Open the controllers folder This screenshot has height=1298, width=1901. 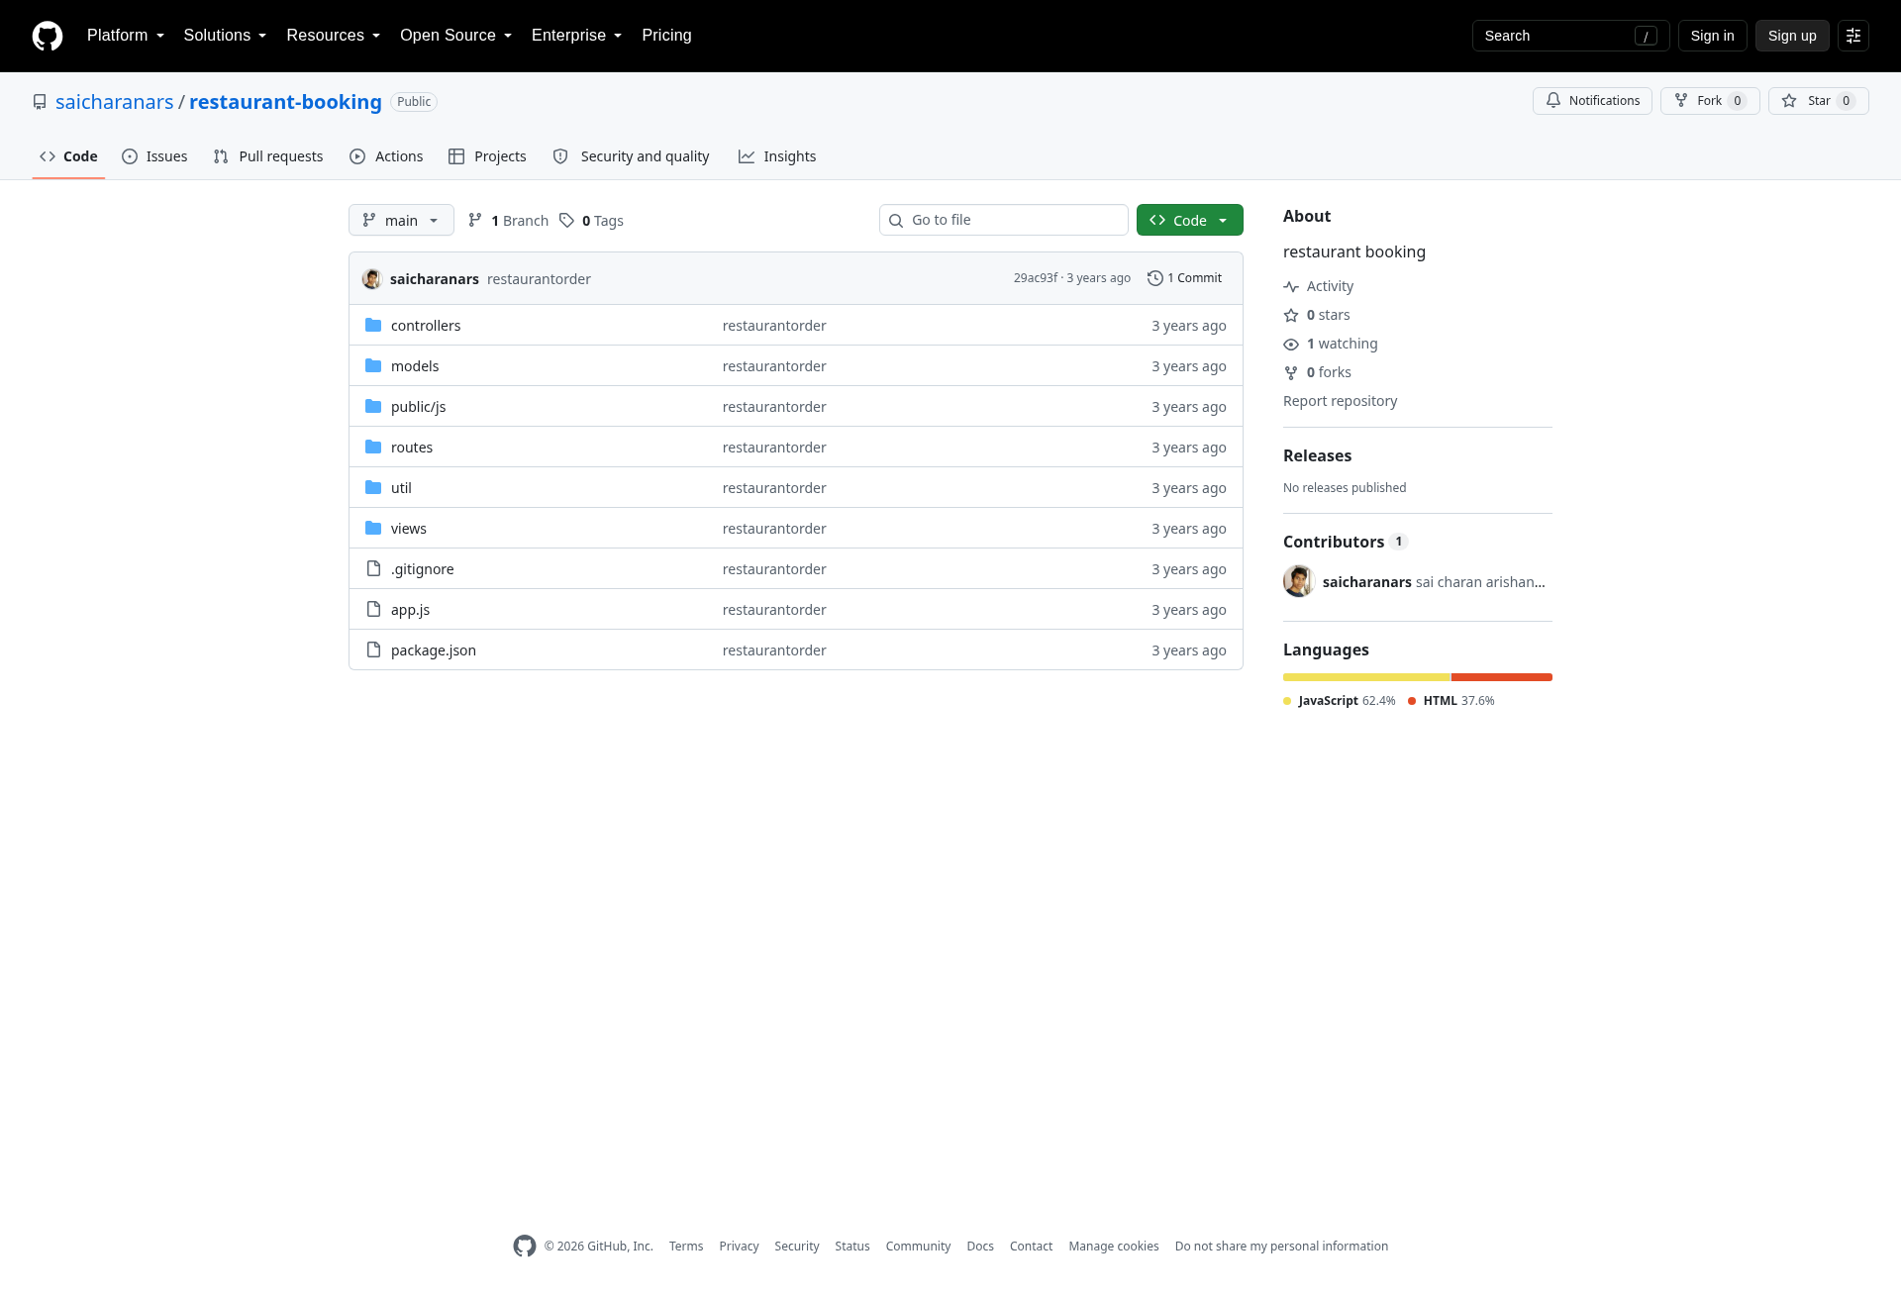coord(426,326)
